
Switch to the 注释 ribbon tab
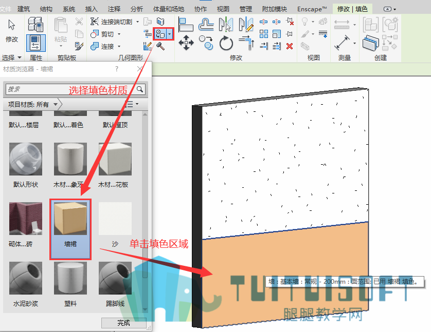pyautogui.click(x=114, y=9)
